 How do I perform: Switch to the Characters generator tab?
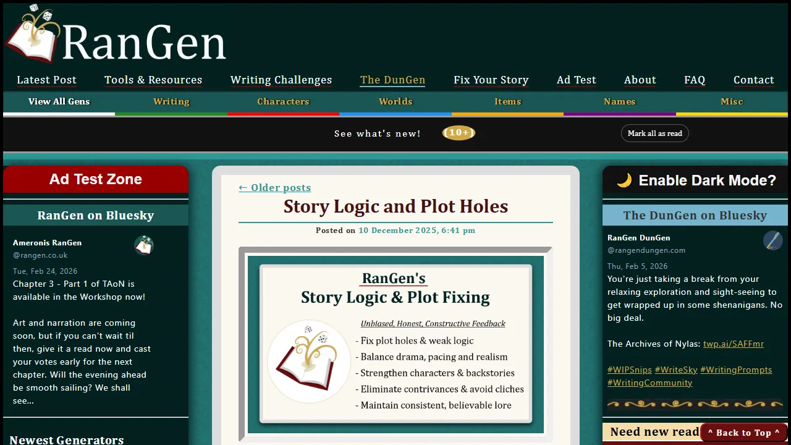(x=283, y=101)
